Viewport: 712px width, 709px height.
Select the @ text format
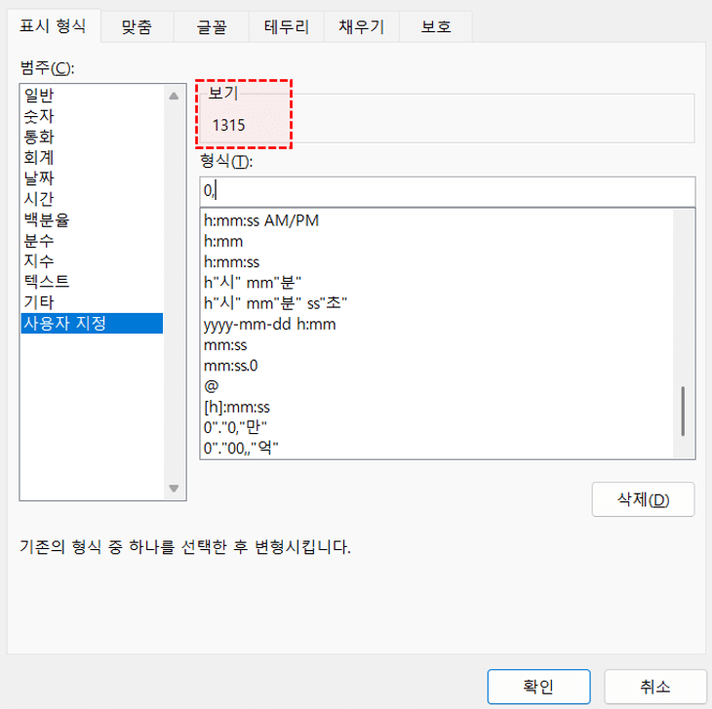[x=438, y=386]
